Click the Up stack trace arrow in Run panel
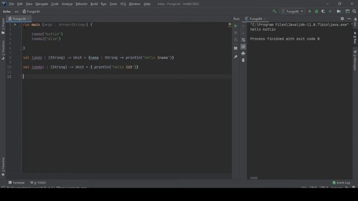Viewport: 358px width, 201px height. 243,26
